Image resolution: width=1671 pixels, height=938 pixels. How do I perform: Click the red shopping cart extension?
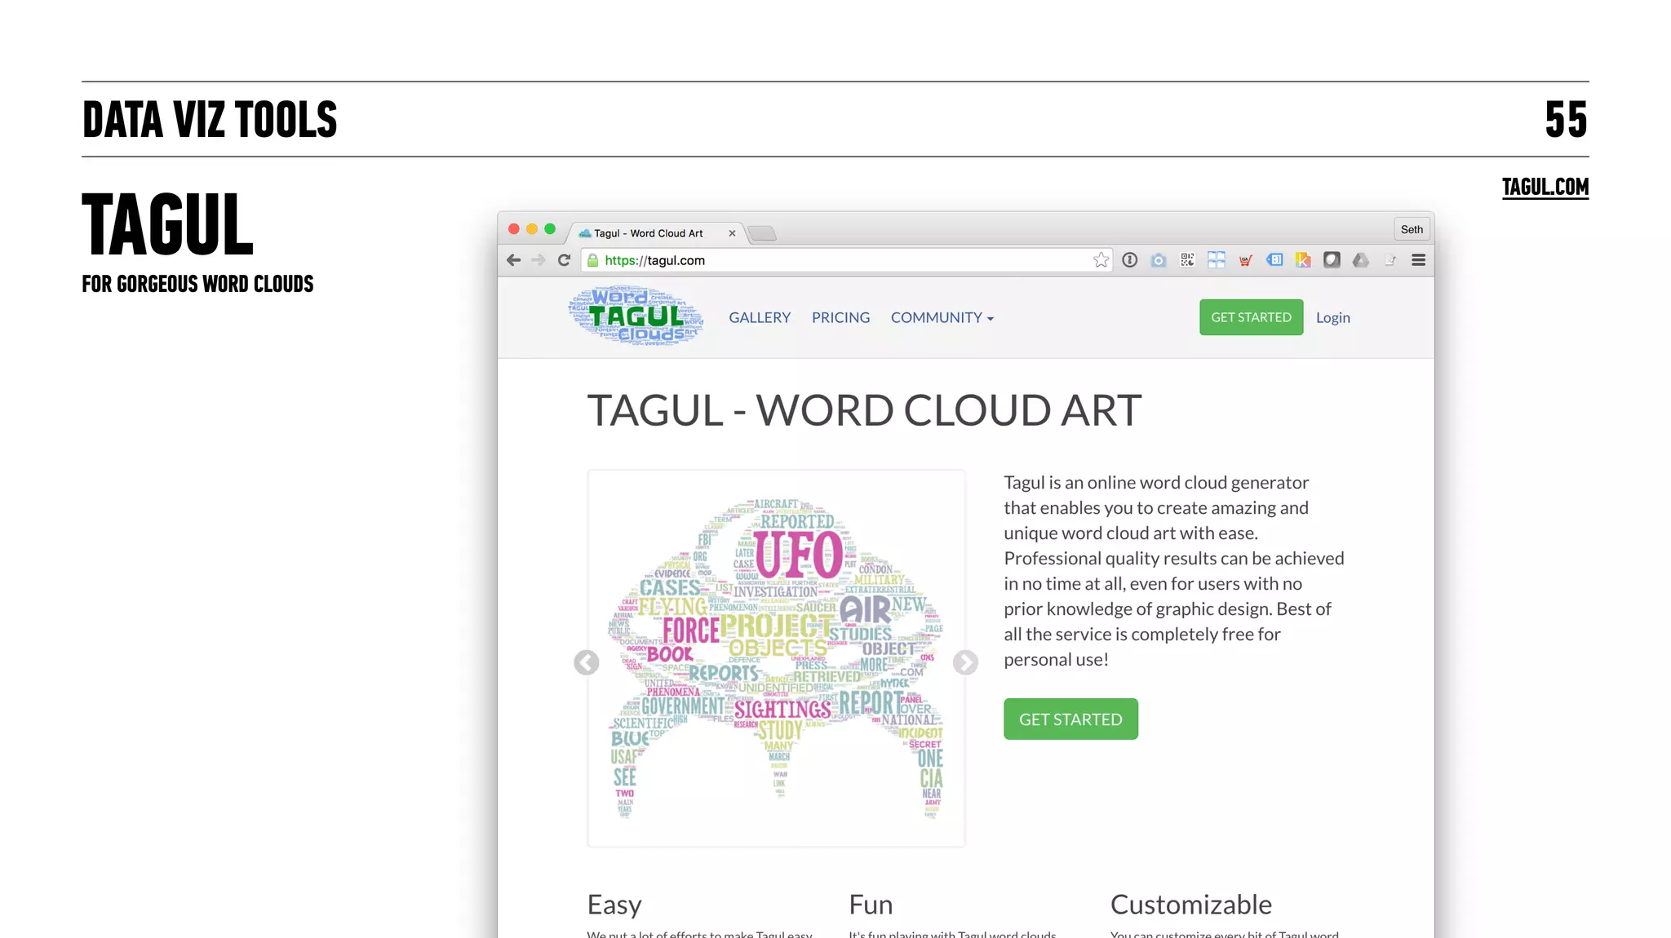1245,260
